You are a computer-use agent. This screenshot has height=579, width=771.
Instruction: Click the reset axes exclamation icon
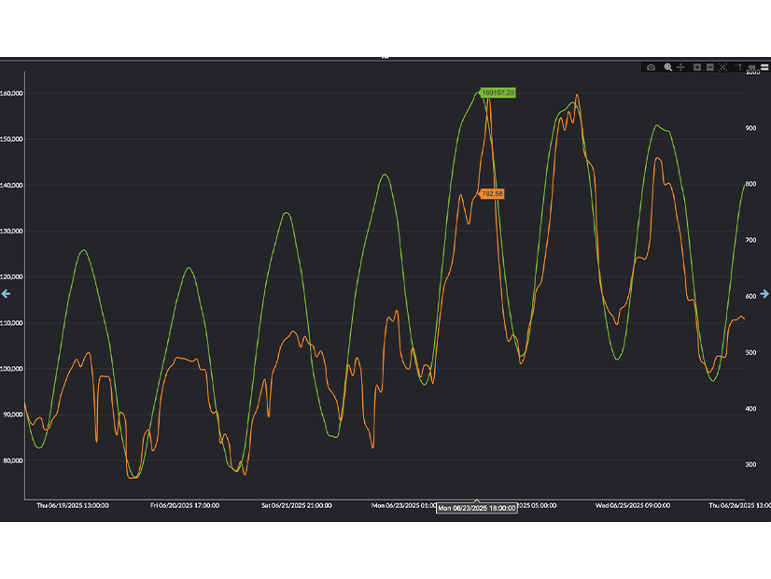point(738,67)
